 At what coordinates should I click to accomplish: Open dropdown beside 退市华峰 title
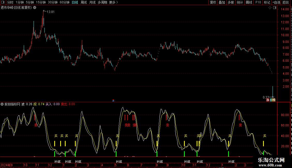[35, 8]
